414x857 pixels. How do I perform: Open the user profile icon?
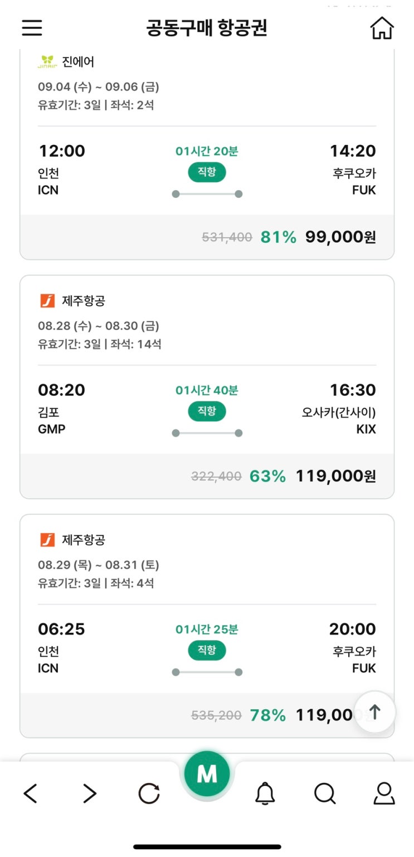tap(384, 793)
